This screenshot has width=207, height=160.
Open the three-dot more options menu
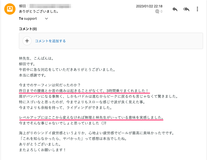(x=197, y=9)
